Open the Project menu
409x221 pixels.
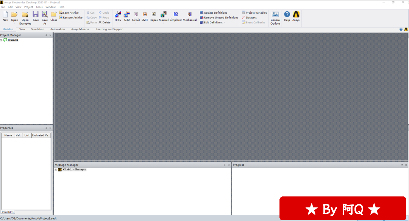point(28,7)
